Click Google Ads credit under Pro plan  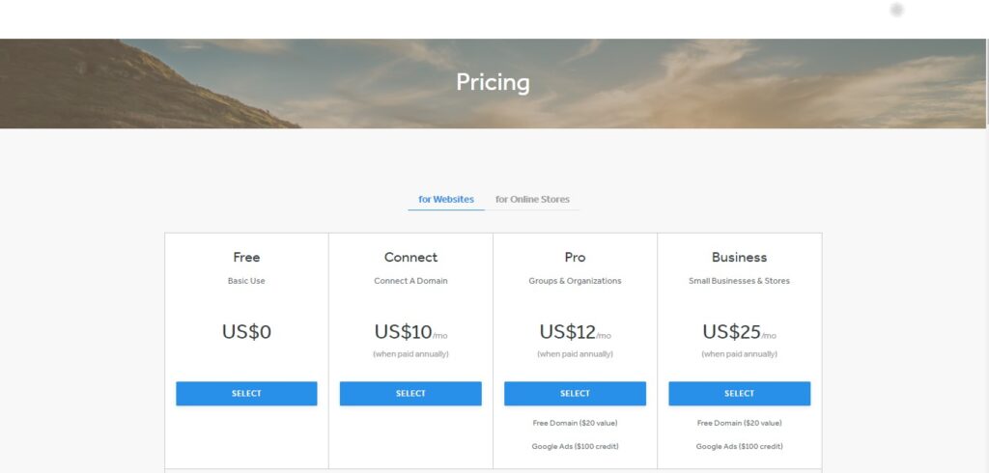[575, 446]
